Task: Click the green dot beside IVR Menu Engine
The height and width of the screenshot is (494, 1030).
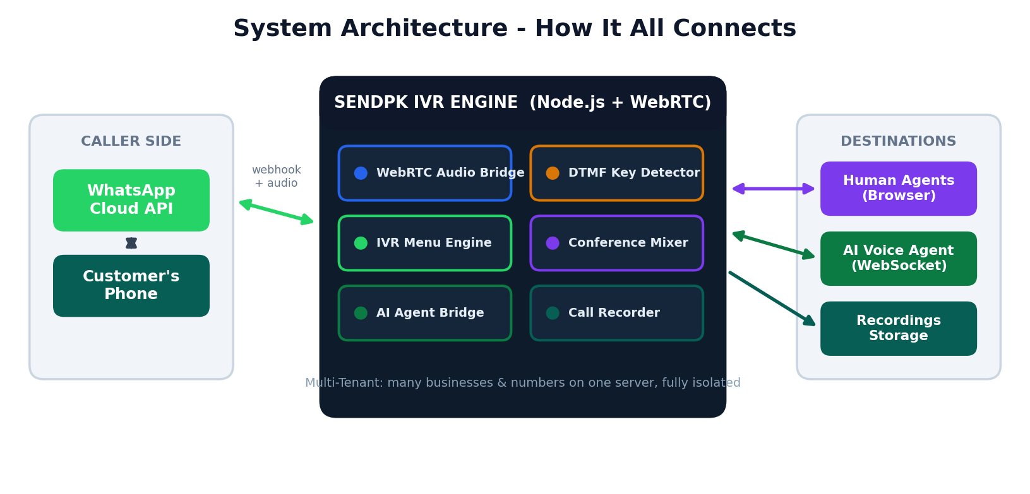Action: 361,243
